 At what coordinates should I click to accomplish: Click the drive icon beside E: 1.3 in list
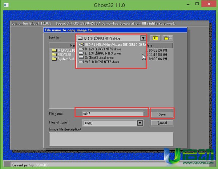tap(81, 53)
